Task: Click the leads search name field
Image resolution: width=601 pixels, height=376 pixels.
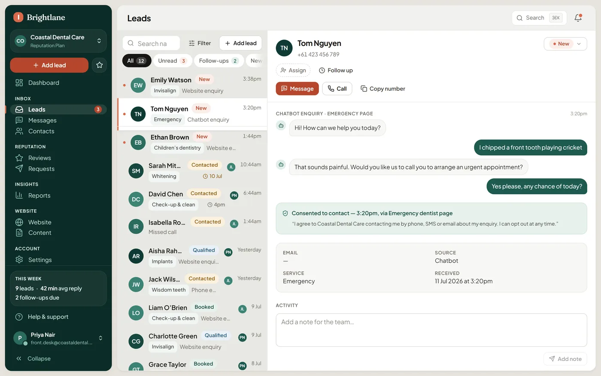Action: [152, 43]
